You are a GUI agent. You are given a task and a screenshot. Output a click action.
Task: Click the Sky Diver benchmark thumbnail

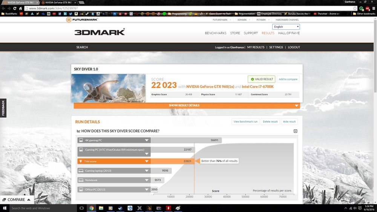[x=109, y=88]
